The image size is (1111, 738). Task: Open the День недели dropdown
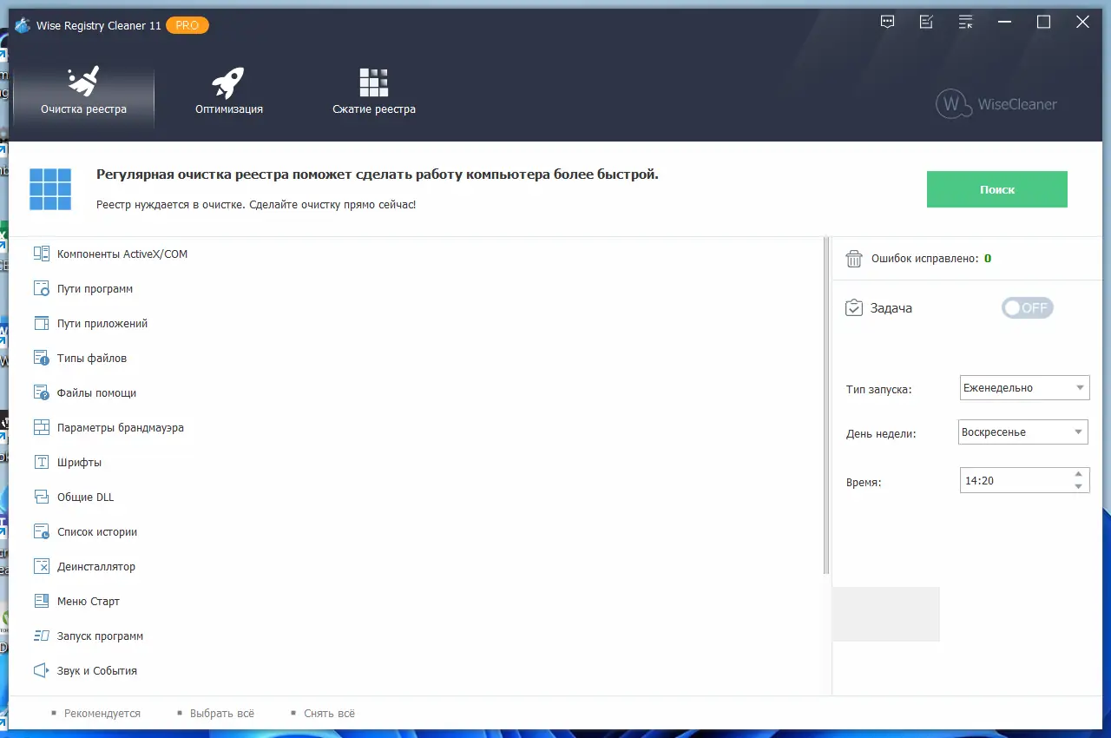click(x=1024, y=432)
